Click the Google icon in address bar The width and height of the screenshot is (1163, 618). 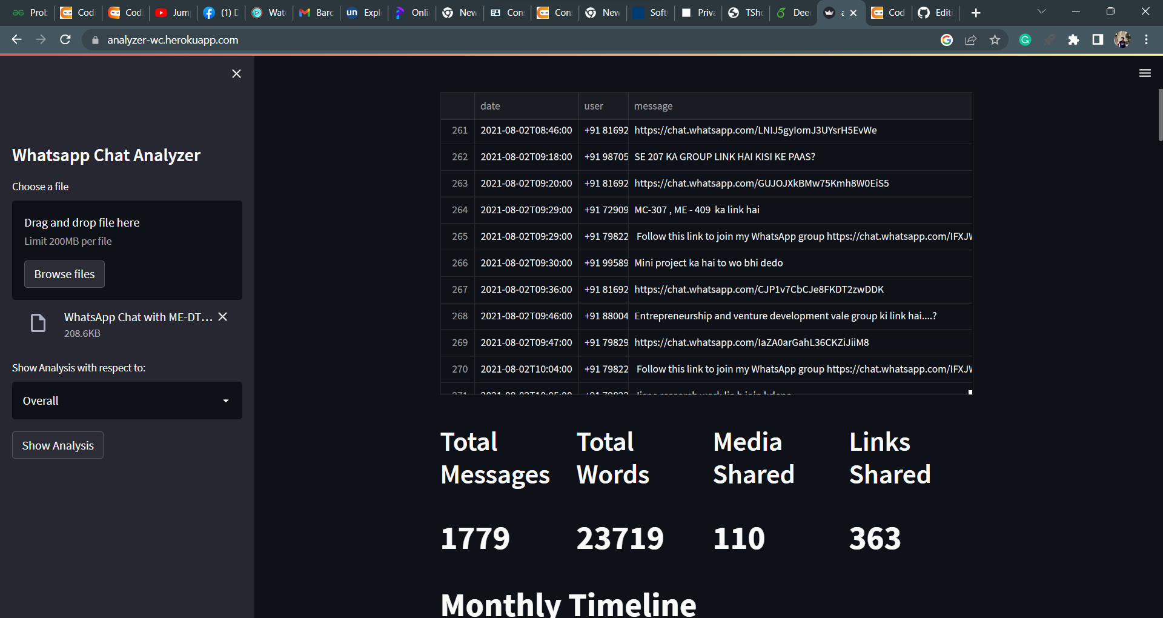[947, 40]
